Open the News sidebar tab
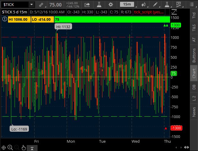This screenshot has height=151, width=198. tap(194, 112)
